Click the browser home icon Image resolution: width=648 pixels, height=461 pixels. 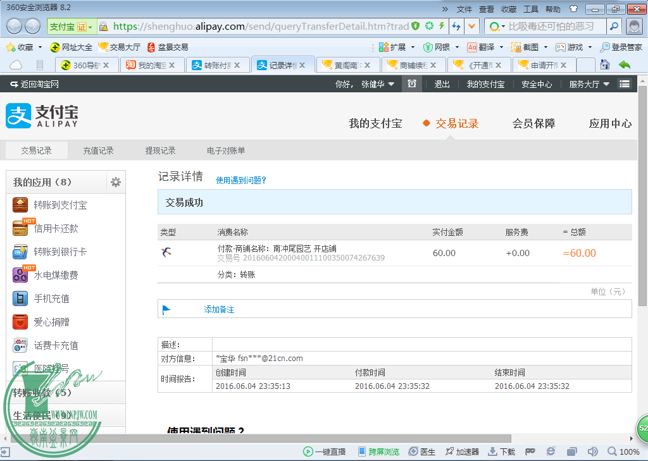[605, 65]
